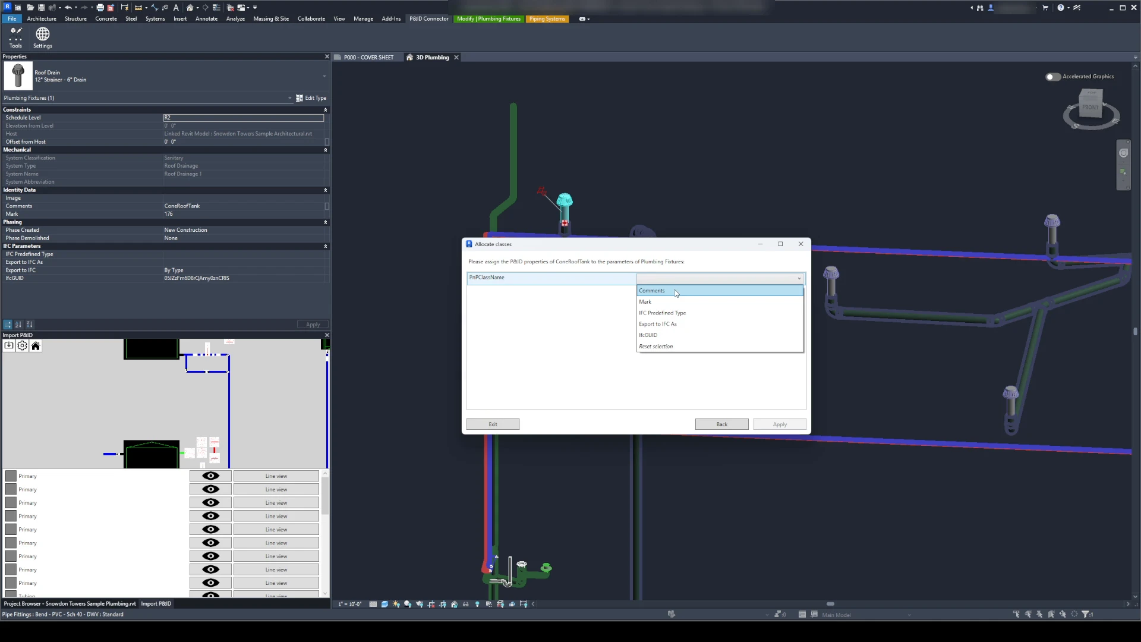Click the home icon in quick access toolbar

click(x=190, y=8)
